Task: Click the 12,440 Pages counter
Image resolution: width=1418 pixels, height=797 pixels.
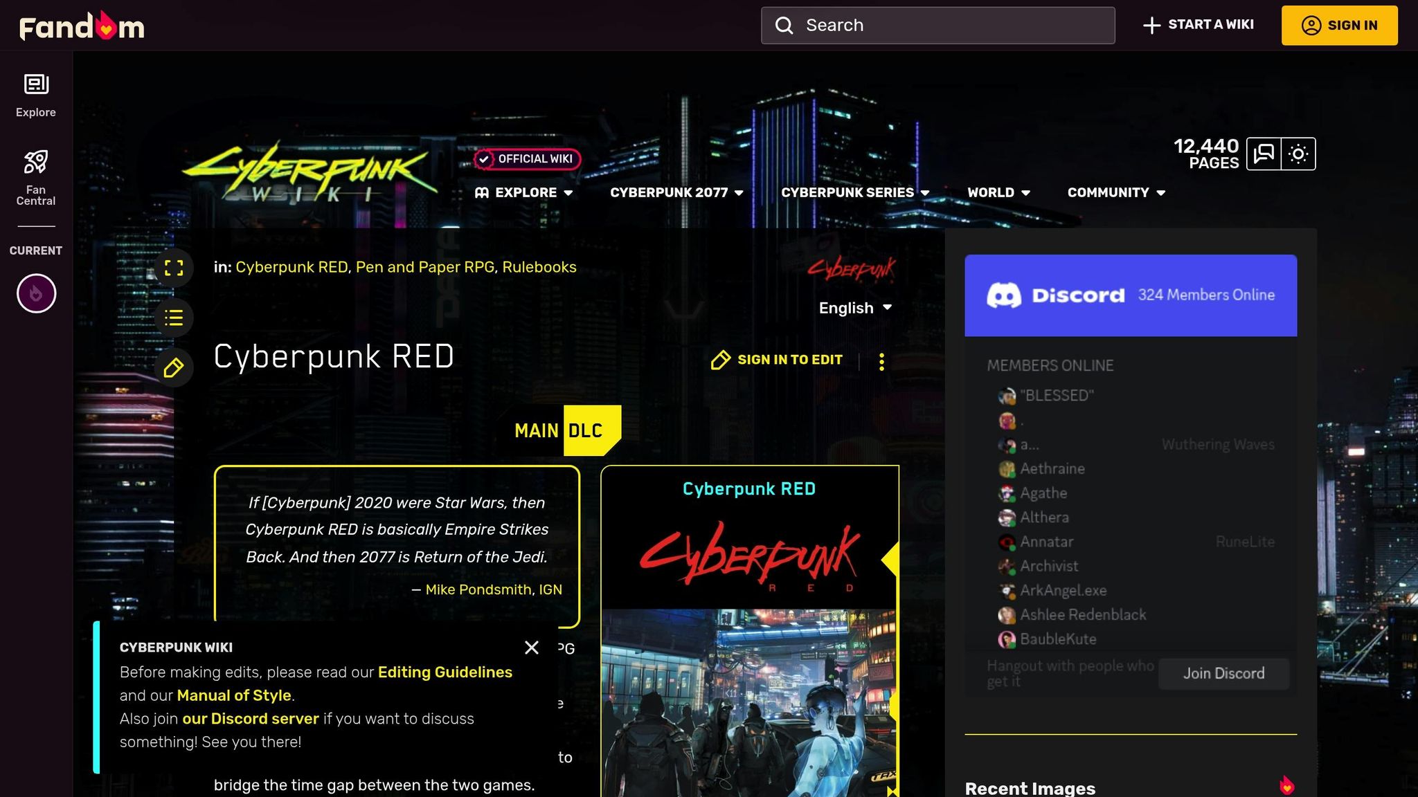Action: click(x=1206, y=154)
